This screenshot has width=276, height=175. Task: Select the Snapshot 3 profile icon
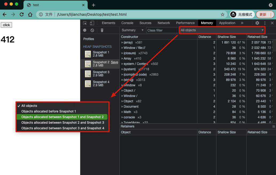click(88, 74)
